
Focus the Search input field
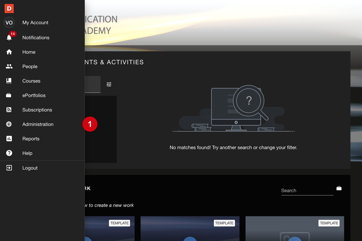pos(307,191)
